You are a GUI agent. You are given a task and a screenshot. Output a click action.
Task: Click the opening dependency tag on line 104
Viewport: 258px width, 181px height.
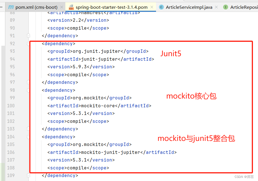[58, 137]
